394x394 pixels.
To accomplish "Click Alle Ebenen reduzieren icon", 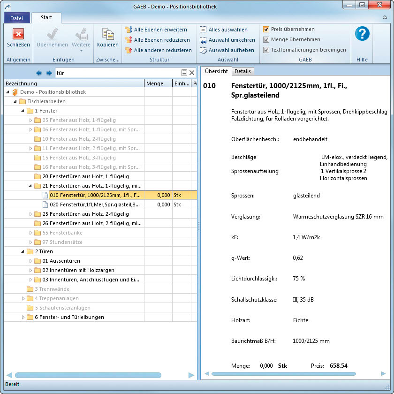I will [129, 40].
